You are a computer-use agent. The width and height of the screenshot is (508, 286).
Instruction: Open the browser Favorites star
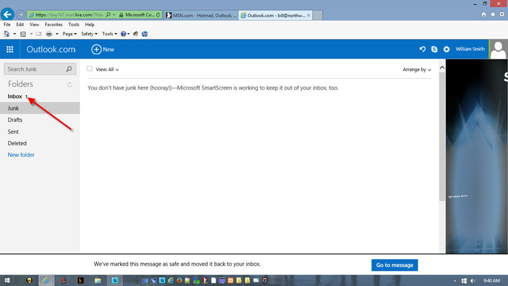(x=493, y=15)
